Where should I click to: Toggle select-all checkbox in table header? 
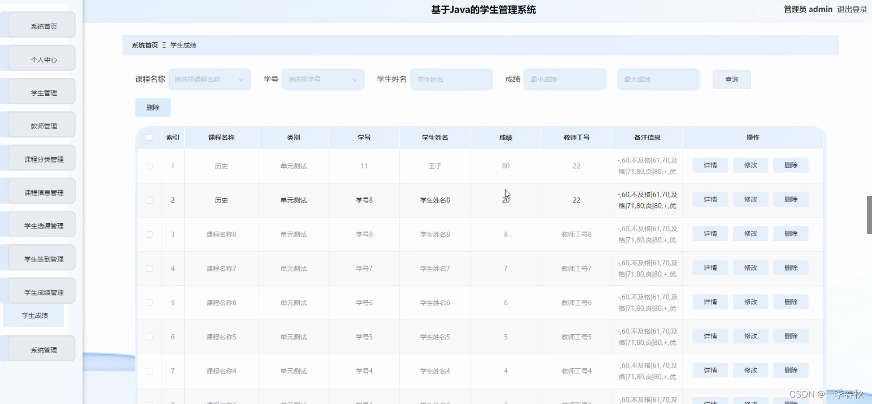coord(149,138)
